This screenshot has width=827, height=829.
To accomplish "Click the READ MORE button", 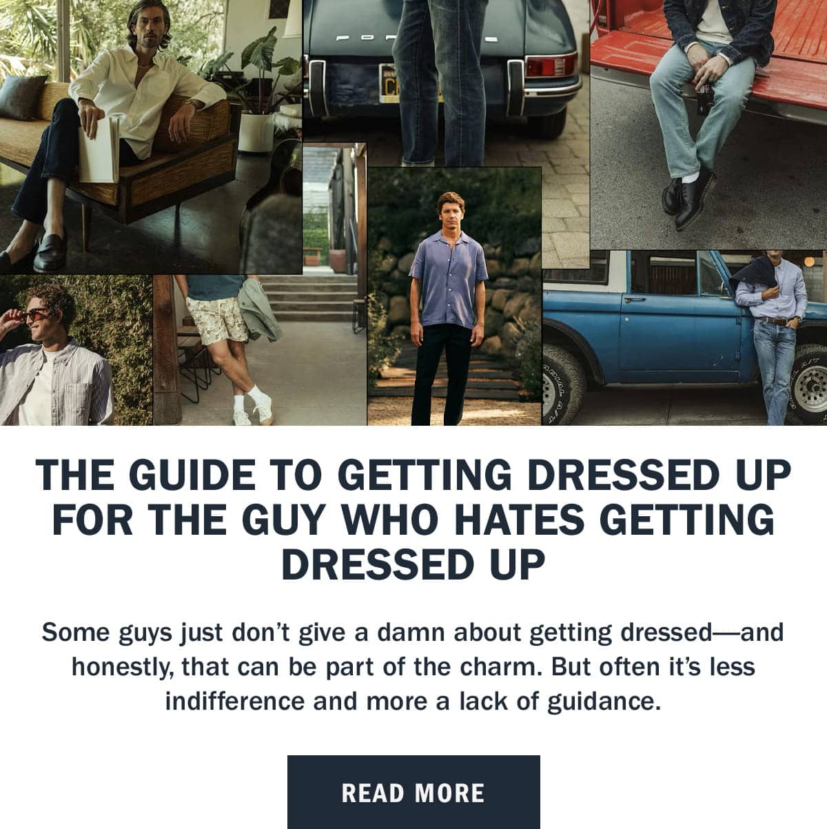I will [x=413, y=792].
